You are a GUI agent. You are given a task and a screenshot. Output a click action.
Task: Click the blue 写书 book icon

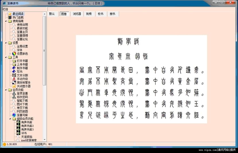point(14,72)
